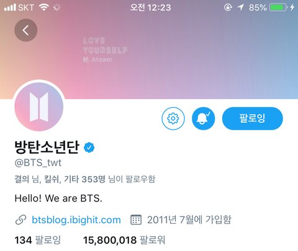Viewport: 298px width, 251px height.
Task: Tap the back arrow button
Action: [26, 30]
